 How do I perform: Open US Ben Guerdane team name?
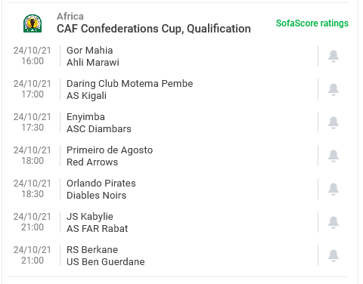click(106, 262)
